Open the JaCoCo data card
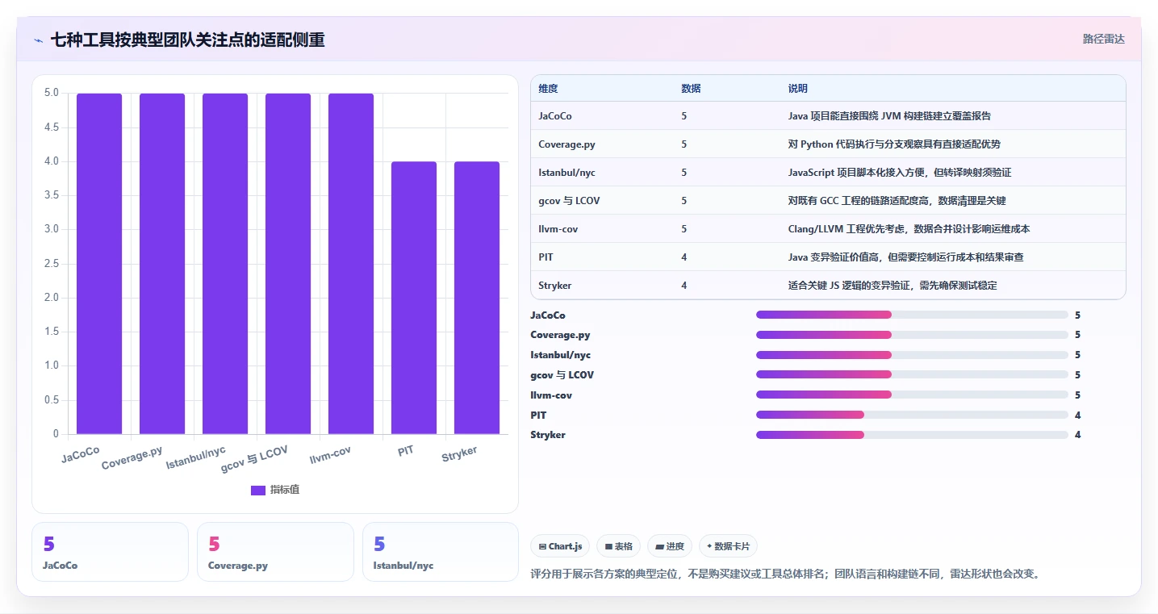This screenshot has height=614, width=1158. [110, 552]
